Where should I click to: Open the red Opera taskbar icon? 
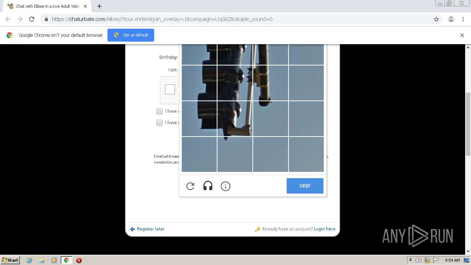[79, 260]
